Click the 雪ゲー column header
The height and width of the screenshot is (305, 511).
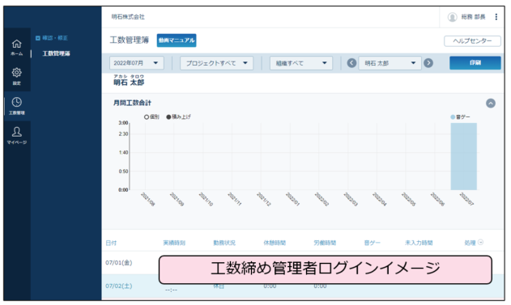pyautogui.click(x=372, y=243)
